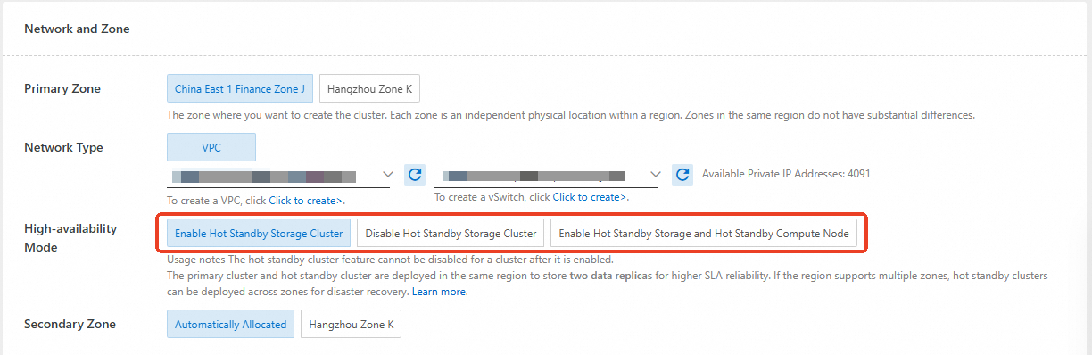Refresh the vSwitch list
The image size is (1092, 355).
tap(682, 175)
